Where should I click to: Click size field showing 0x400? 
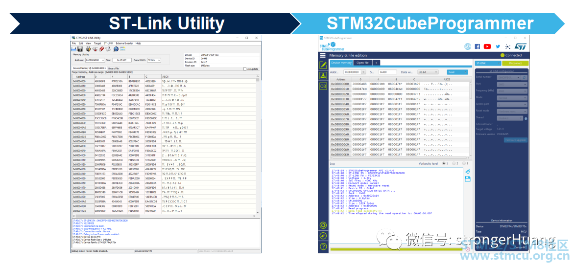387,72
